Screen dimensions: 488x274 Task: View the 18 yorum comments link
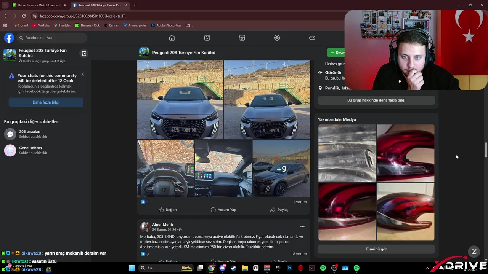(x=299, y=254)
